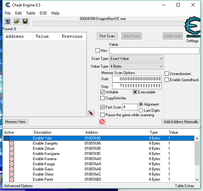Click the Start address field

point(137,79)
